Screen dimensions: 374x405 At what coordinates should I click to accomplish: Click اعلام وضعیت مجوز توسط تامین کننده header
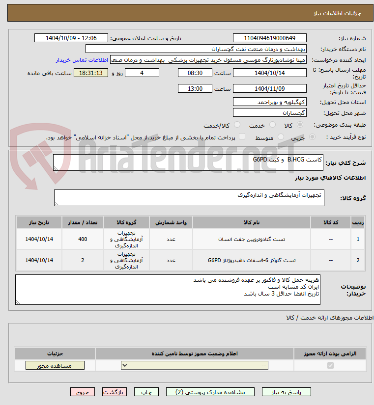[x=195, y=353]
